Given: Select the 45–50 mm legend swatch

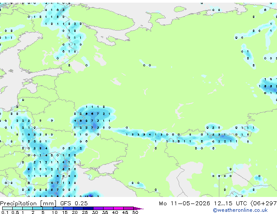Looking at the screenshot, I should coord(128,208).
